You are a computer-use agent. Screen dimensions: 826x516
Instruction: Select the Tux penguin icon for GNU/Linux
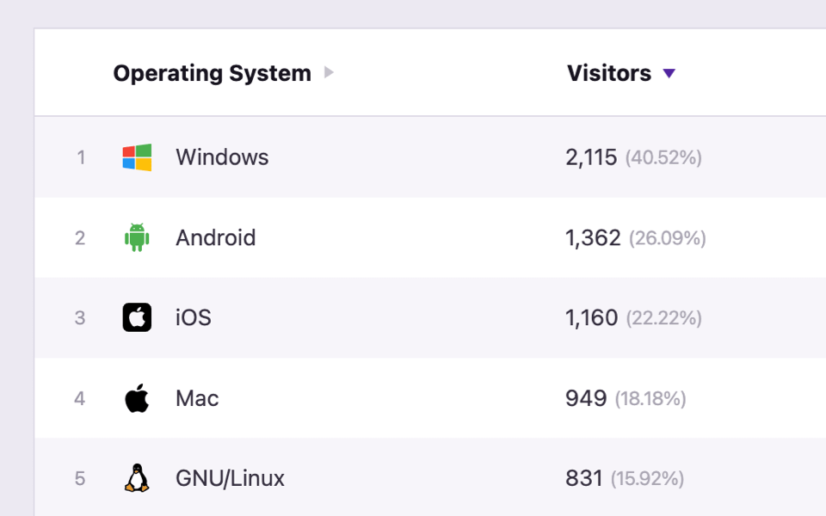click(137, 478)
